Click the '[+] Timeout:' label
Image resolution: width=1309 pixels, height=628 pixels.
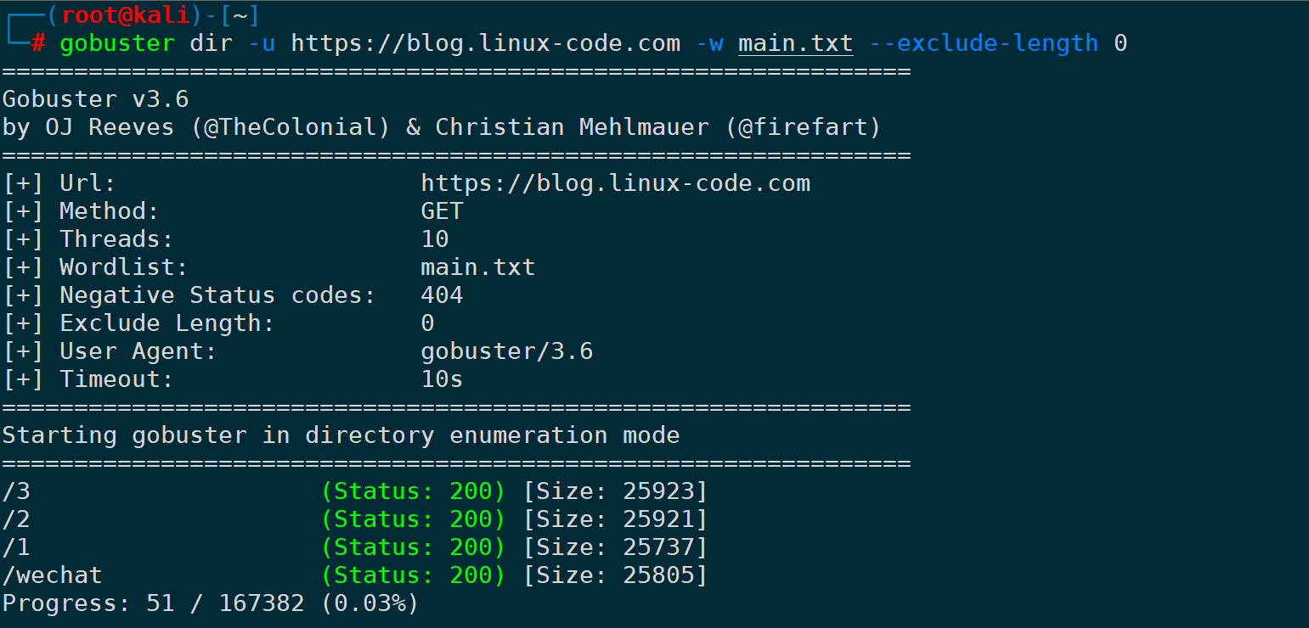88,379
